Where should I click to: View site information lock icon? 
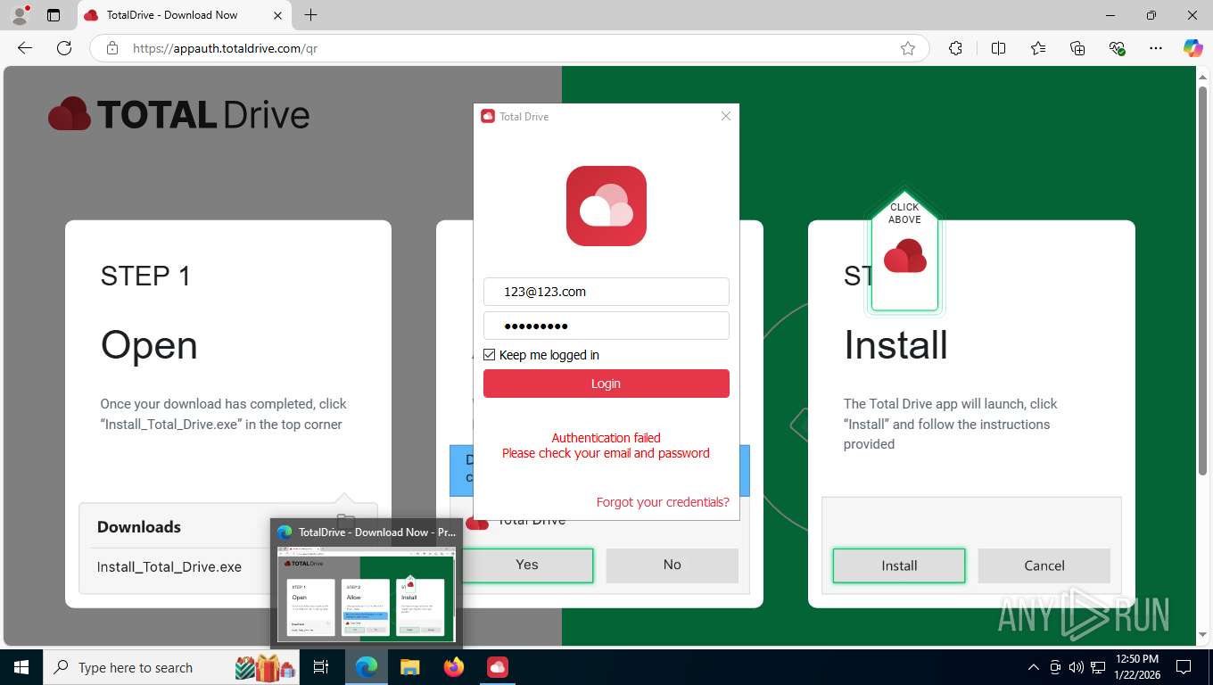coord(112,48)
